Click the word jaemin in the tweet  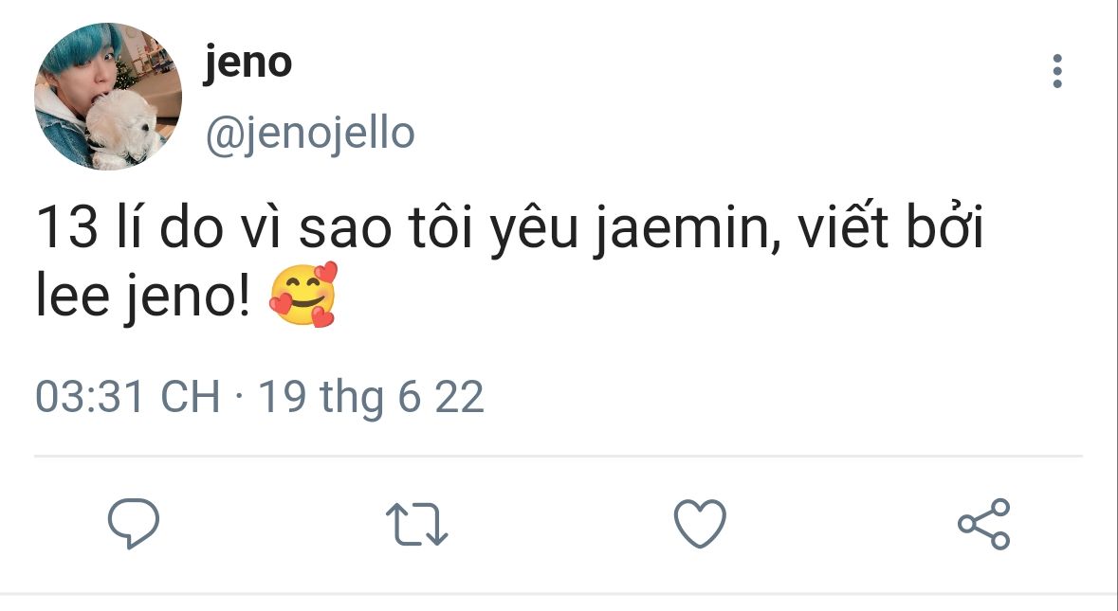(687, 228)
